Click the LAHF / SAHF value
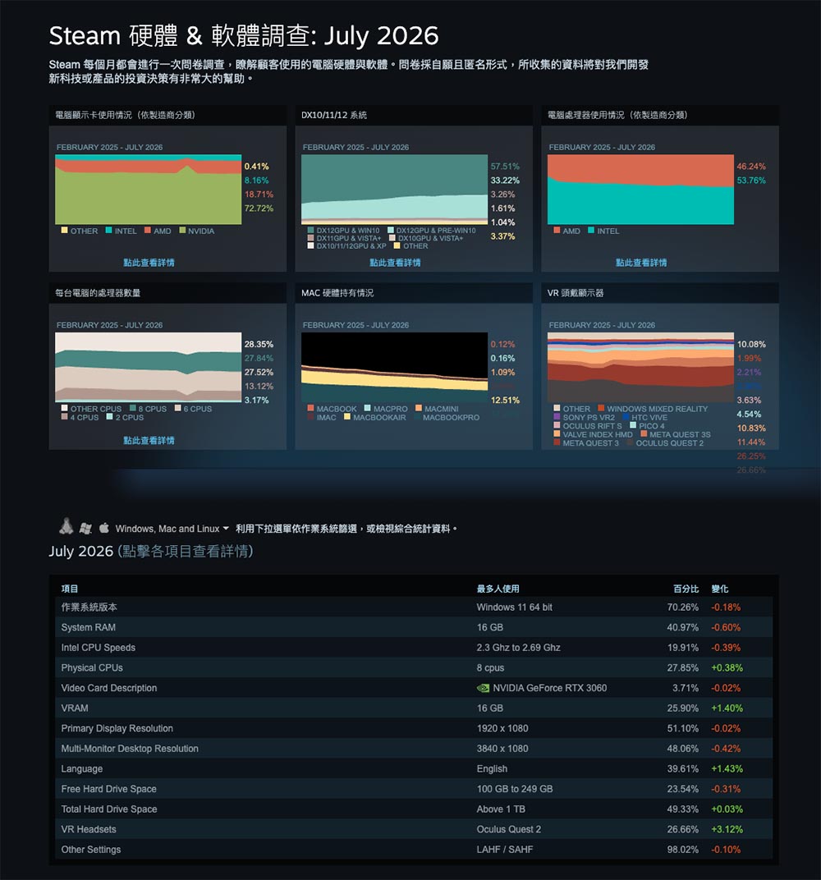 tap(504, 850)
